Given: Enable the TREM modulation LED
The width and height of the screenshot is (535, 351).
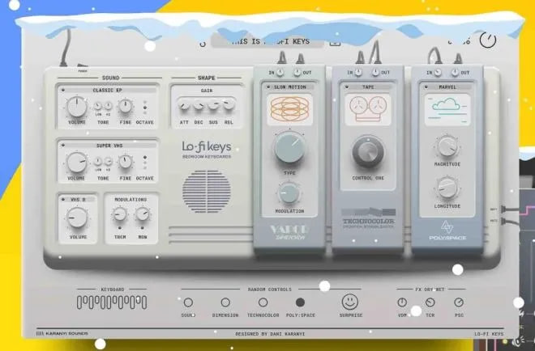Looking at the screenshot, I should coord(119,228).
